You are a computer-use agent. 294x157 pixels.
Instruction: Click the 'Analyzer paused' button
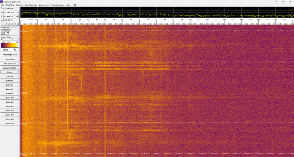10,55
